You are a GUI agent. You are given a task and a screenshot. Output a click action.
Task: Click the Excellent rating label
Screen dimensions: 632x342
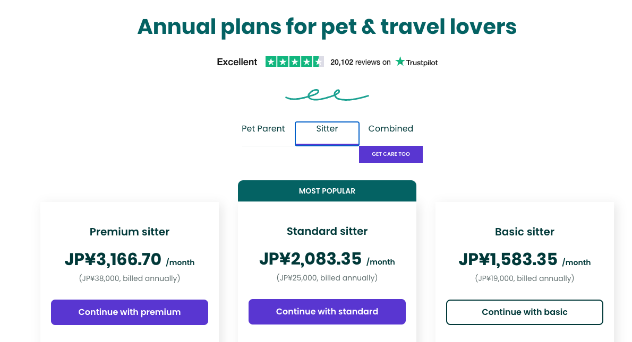click(x=237, y=62)
